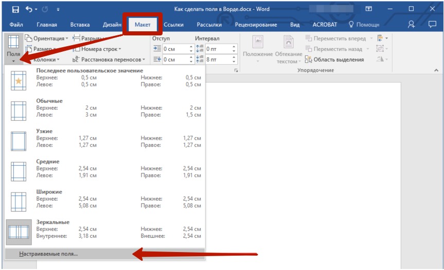Open the Comments speech bubble icon
444x270 pixels.
[432, 25]
